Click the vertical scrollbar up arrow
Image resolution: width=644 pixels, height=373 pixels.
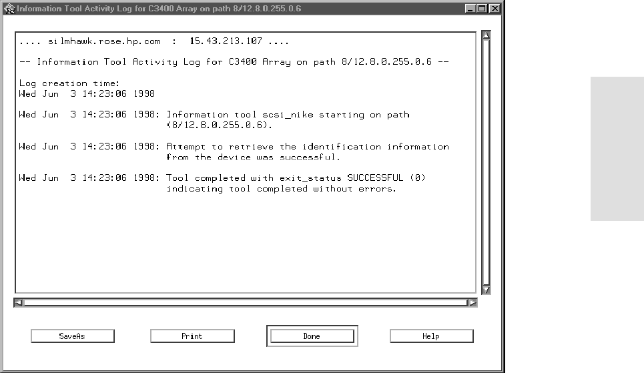[487, 35]
